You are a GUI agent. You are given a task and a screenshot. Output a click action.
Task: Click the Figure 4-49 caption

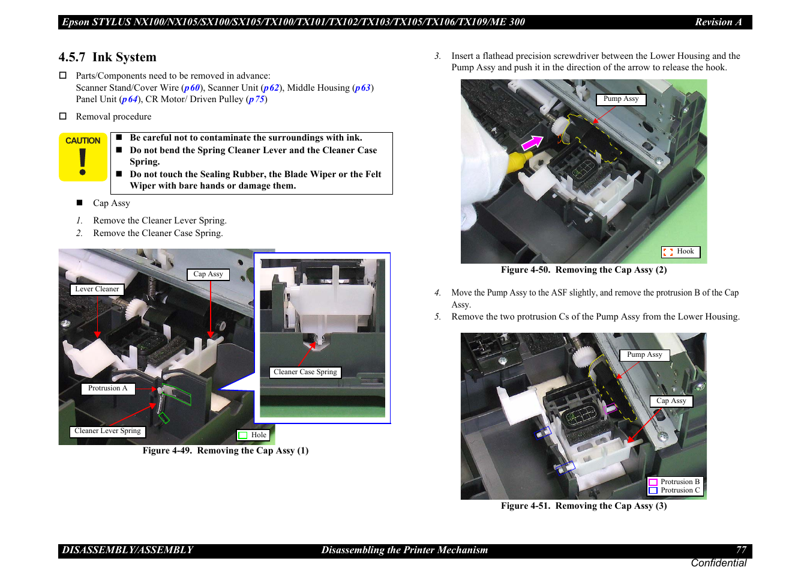(x=226, y=450)
